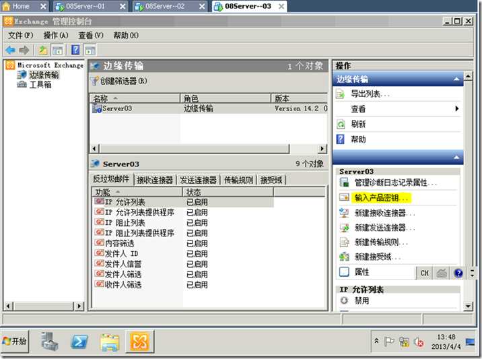Click 新建接收连接器 action
The width and height of the screenshot is (482, 359).
[x=384, y=213]
